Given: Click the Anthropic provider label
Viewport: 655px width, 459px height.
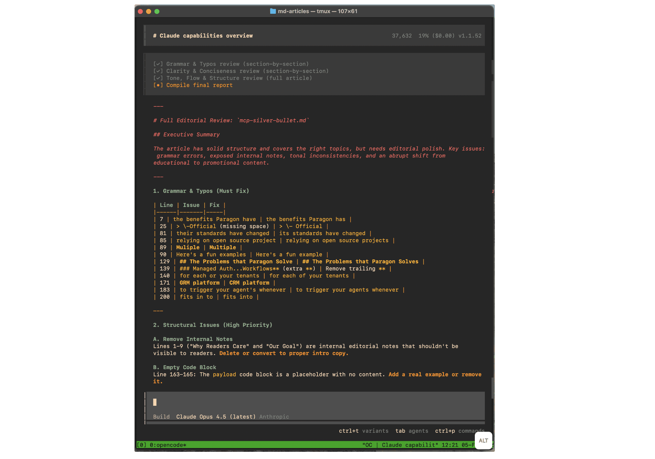Looking at the screenshot, I should 274,416.
